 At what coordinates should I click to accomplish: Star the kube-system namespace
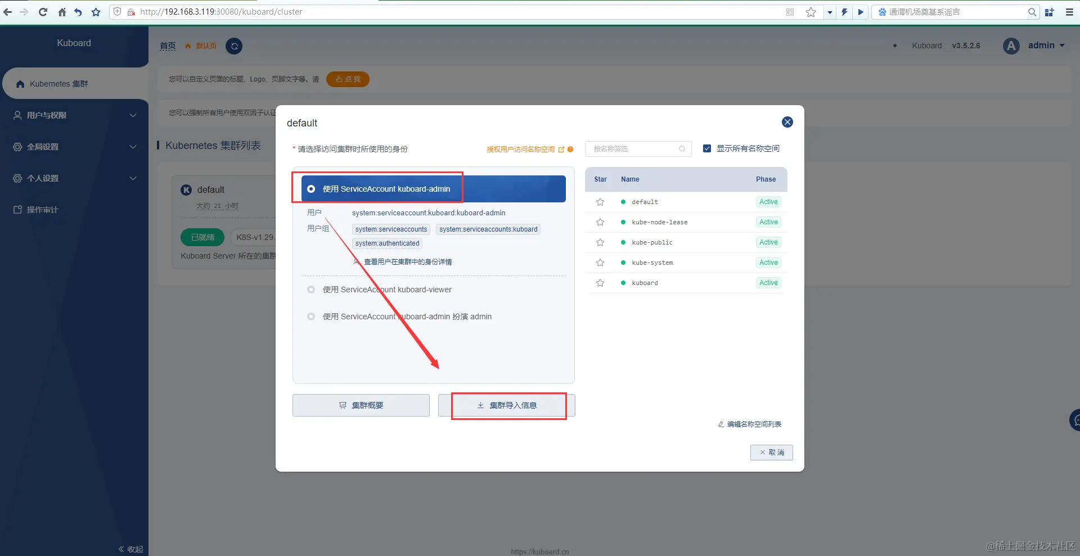[600, 263]
